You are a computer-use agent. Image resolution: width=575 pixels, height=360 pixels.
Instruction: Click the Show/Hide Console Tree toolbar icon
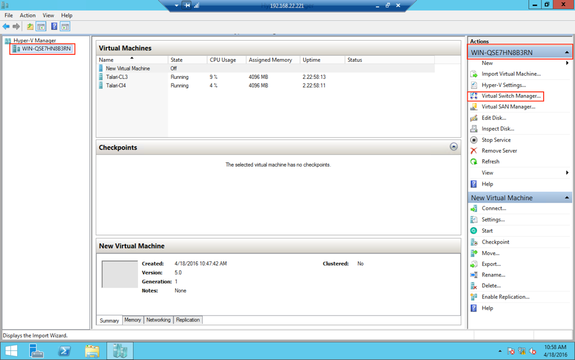click(x=41, y=27)
